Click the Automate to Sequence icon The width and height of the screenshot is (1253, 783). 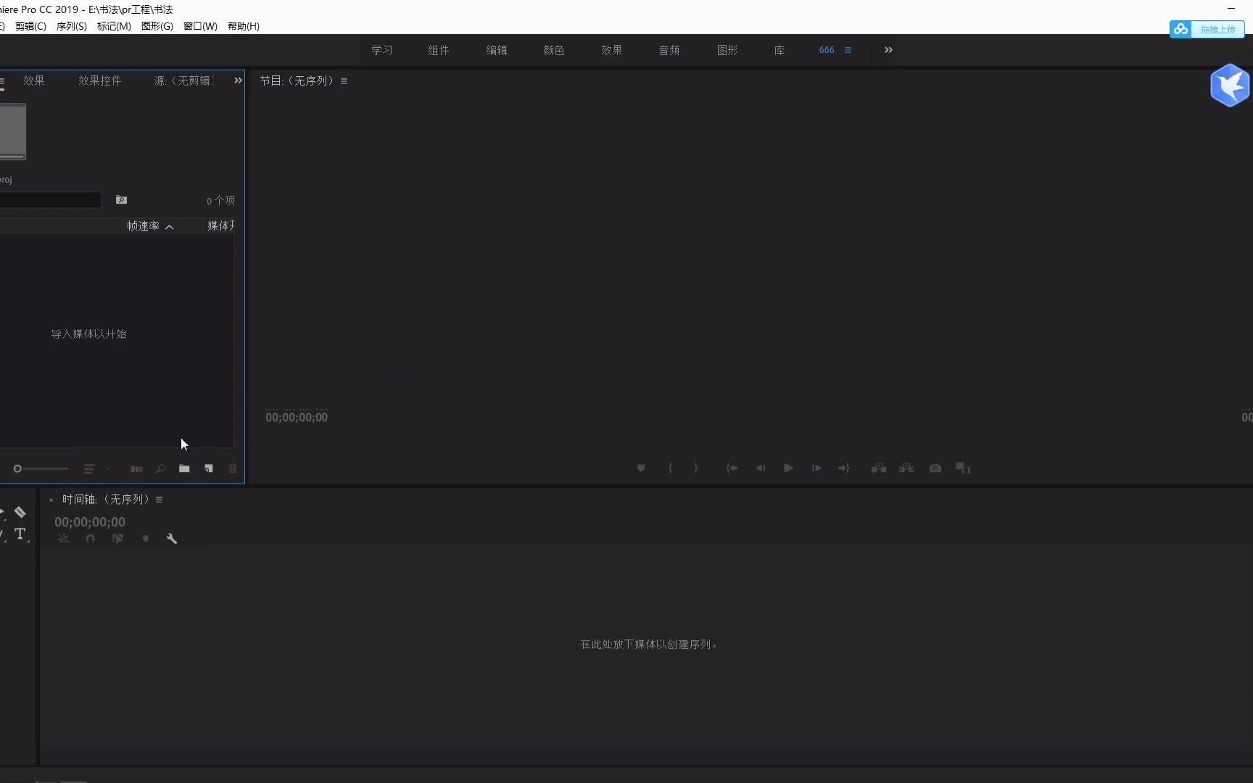(x=136, y=469)
